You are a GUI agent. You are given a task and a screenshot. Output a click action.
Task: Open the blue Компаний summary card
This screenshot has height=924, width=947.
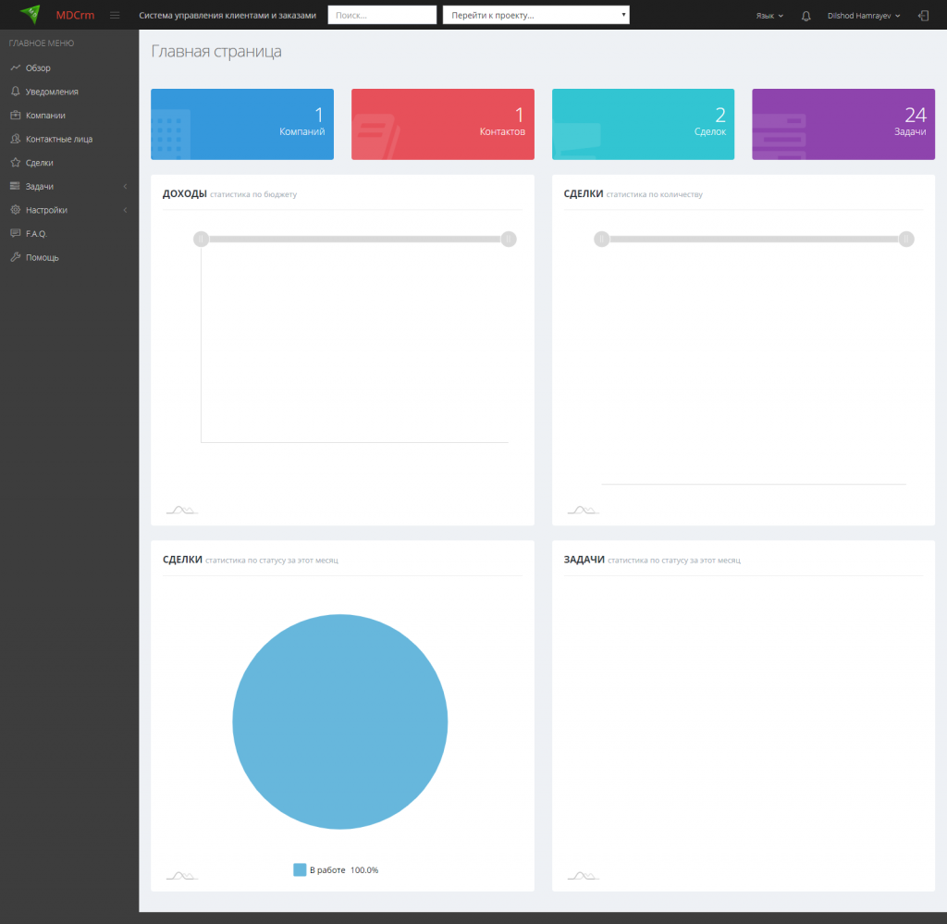[242, 125]
